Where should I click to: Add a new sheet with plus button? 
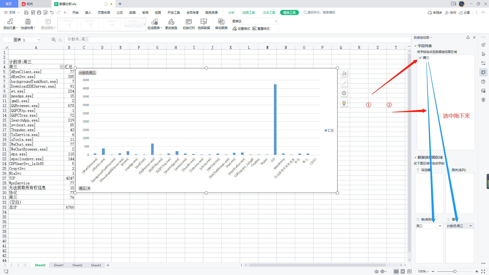point(108,265)
